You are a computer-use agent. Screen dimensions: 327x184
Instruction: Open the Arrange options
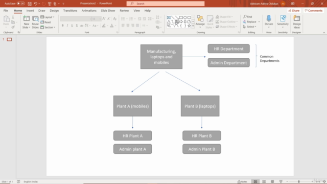200,22
